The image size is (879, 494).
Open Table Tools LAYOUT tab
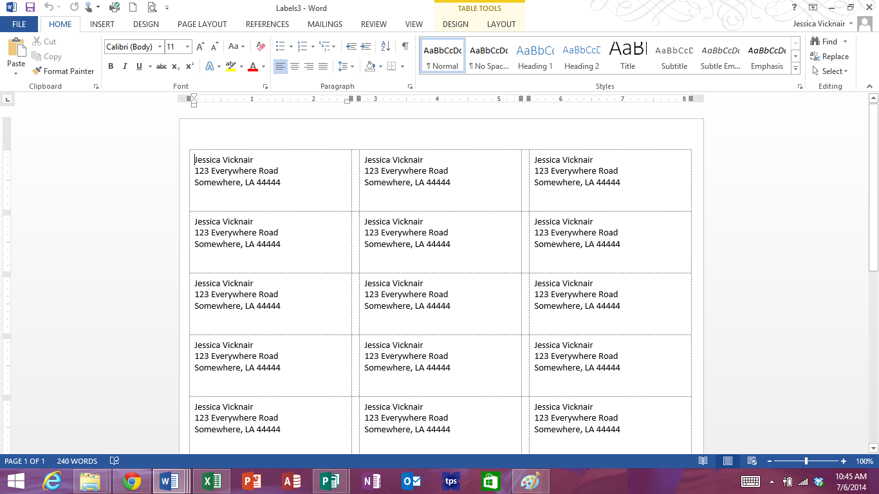pyautogui.click(x=501, y=24)
